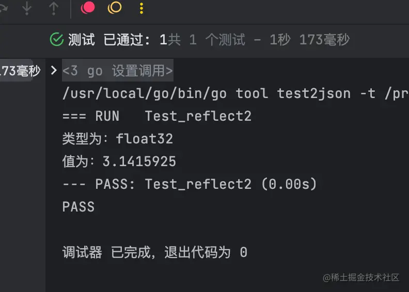Screen dimensions: 409x292
Task: Click the standalone PASS output line
Action: [x=78, y=207]
